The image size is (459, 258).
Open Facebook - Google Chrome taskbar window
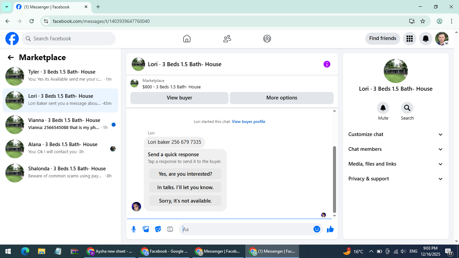point(164,251)
